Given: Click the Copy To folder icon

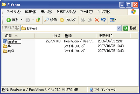Looking at the screenshot, I should [90, 20].
